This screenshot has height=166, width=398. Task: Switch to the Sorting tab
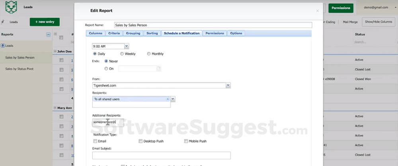click(x=152, y=33)
